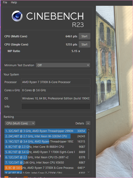The width and height of the screenshot is (133, 178).
Task: Select highlighted ranking entry Ryzen 7 3700X
Action: click(x=45, y=168)
